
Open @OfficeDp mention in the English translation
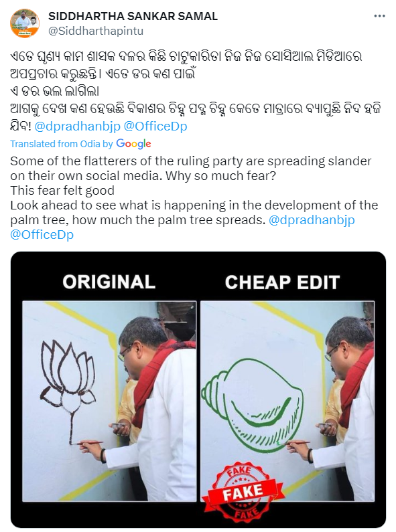pyautogui.click(x=42, y=234)
